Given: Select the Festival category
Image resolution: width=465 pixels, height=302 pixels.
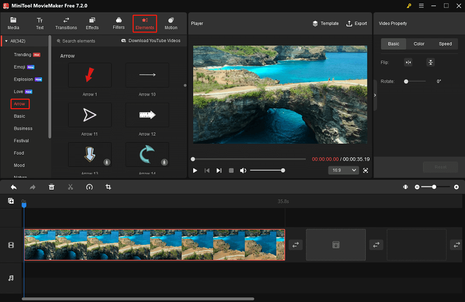Looking at the screenshot, I should 22,140.
